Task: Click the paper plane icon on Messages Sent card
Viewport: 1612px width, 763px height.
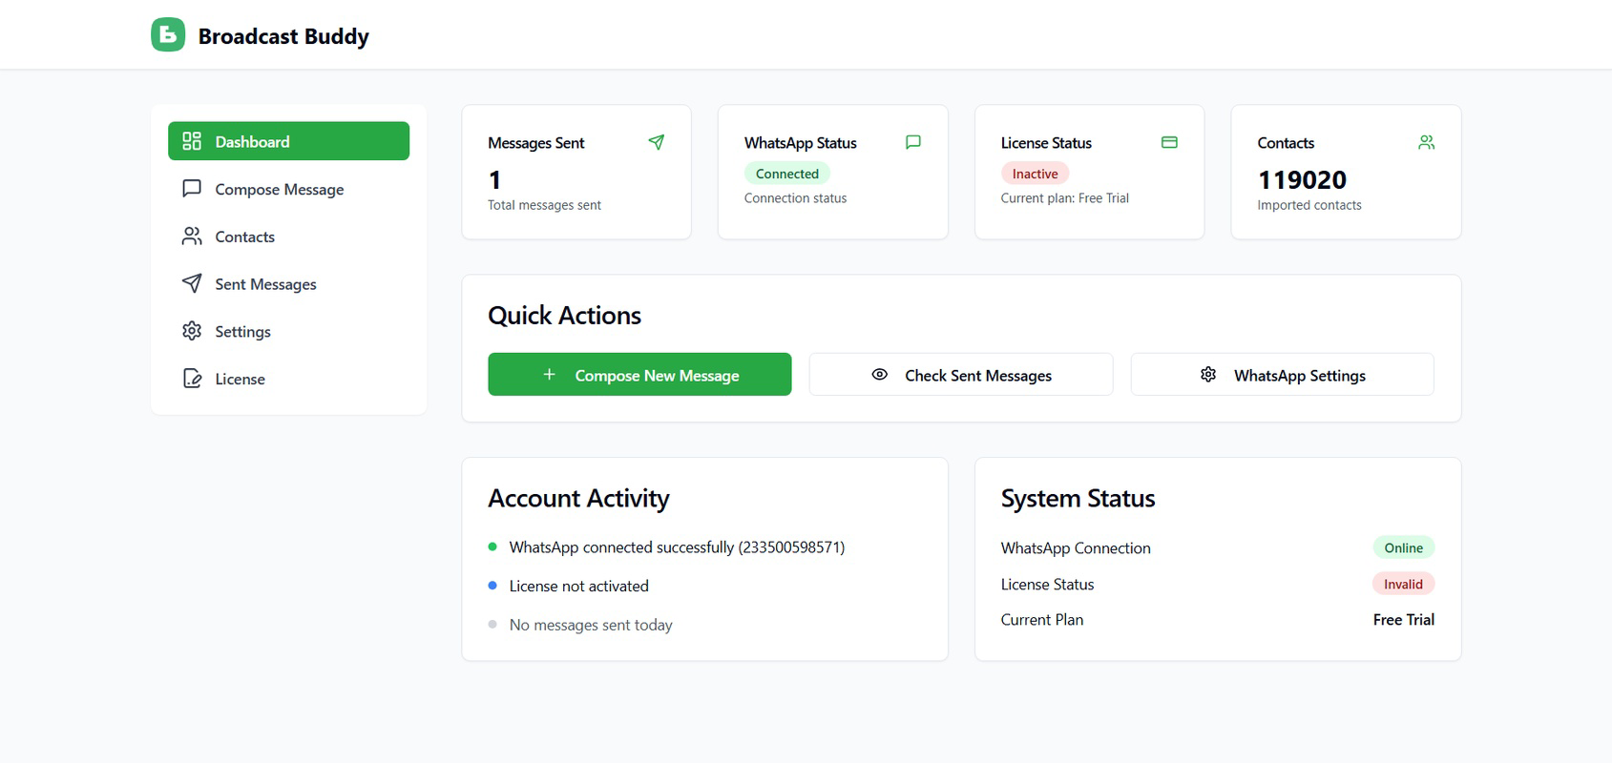Action: click(657, 142)
